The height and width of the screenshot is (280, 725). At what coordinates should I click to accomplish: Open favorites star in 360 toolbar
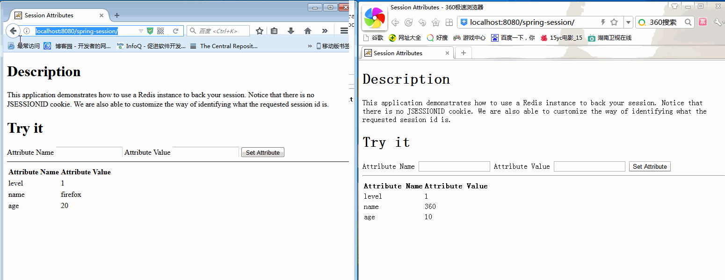pyautogui.click(x=435, y=22)
